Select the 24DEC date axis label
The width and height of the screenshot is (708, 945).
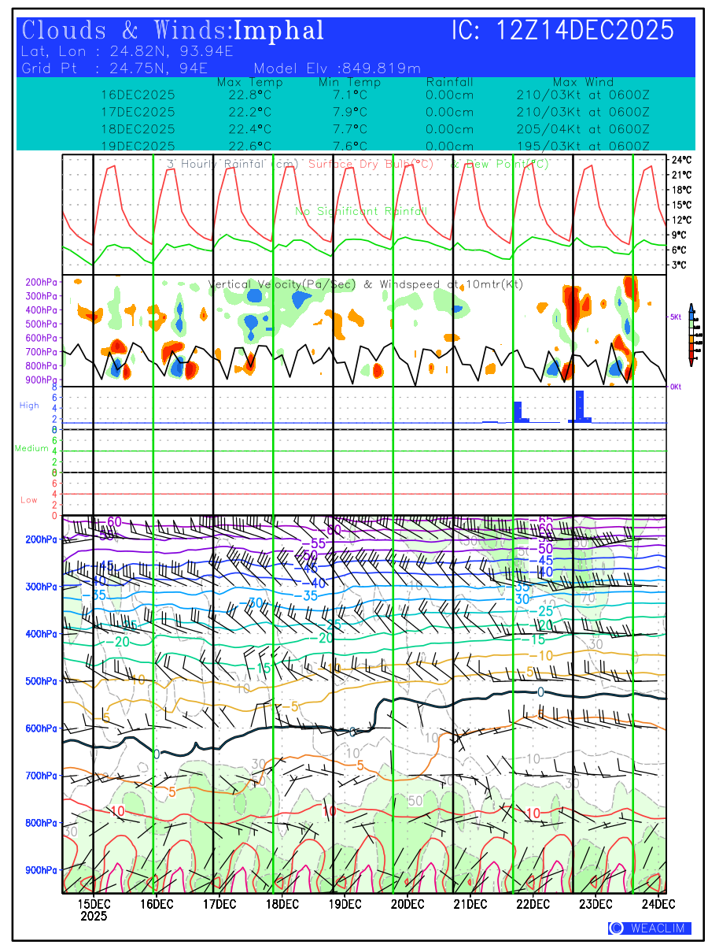(656, 903)
